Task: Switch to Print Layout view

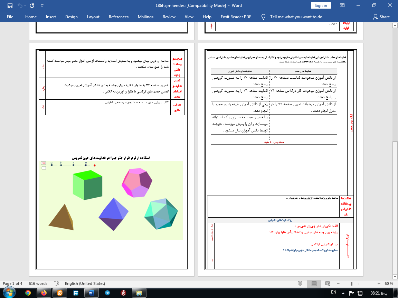Action: click(x=314, y=284)
